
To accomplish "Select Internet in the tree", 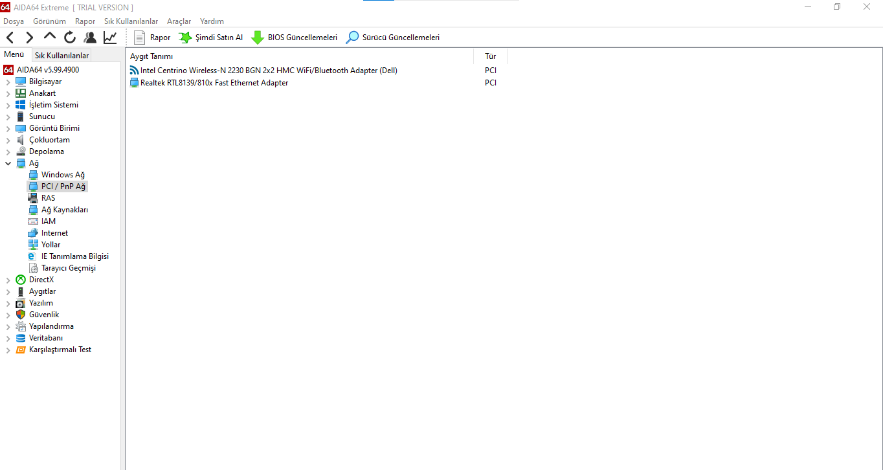I will coord(54,233).
